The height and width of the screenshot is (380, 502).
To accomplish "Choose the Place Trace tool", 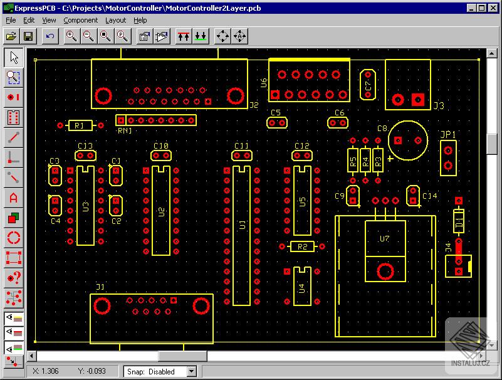I will pos(13,137).
